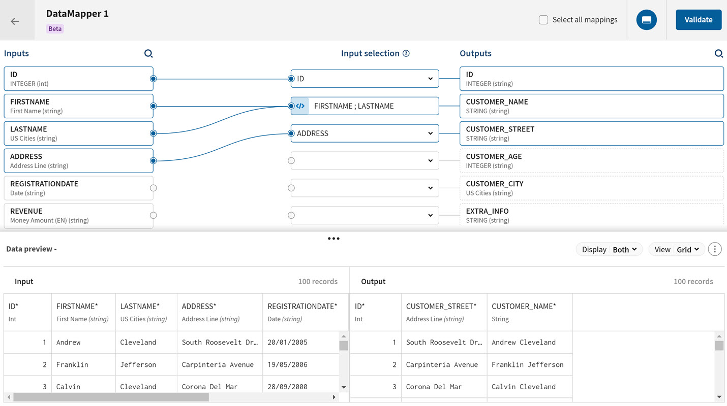This screenshot has height=406, width=727.
Task: Click the horizontal ellipsis panel resize handle
Action: [x=334, y=239]
